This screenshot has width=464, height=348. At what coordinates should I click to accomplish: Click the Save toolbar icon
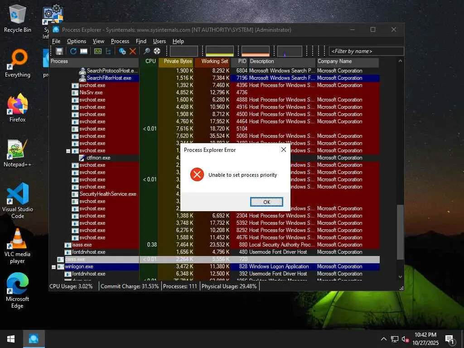pyautogui.click(x=59, y=51)
